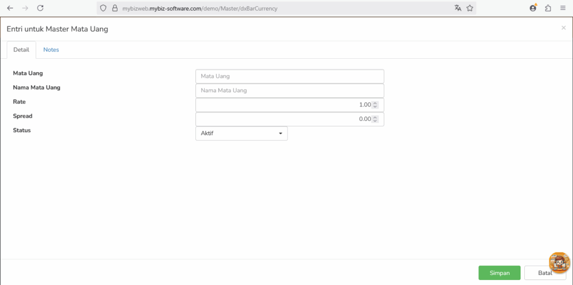The image size is (573, 285).
Task: Click the Nama Mata Uang input field
Action: point(290,91)
